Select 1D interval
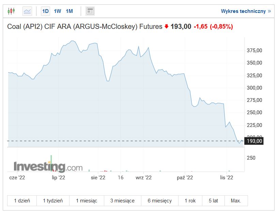This screenshot has width=280, height=216. [45, 11]
